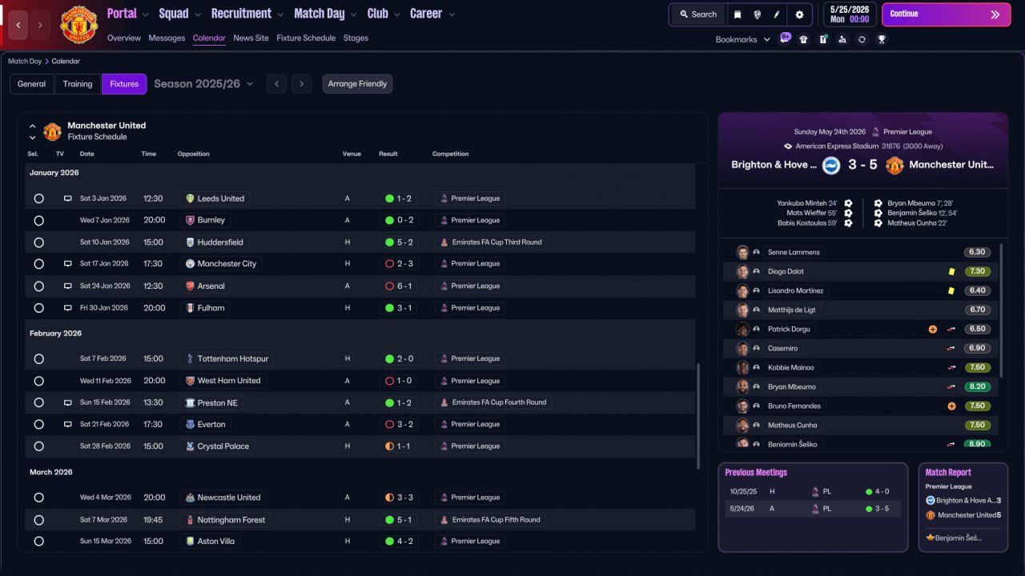Switch to the Training tab
The width and height of the screenshot is (1025, 576).
pos(78,84)
